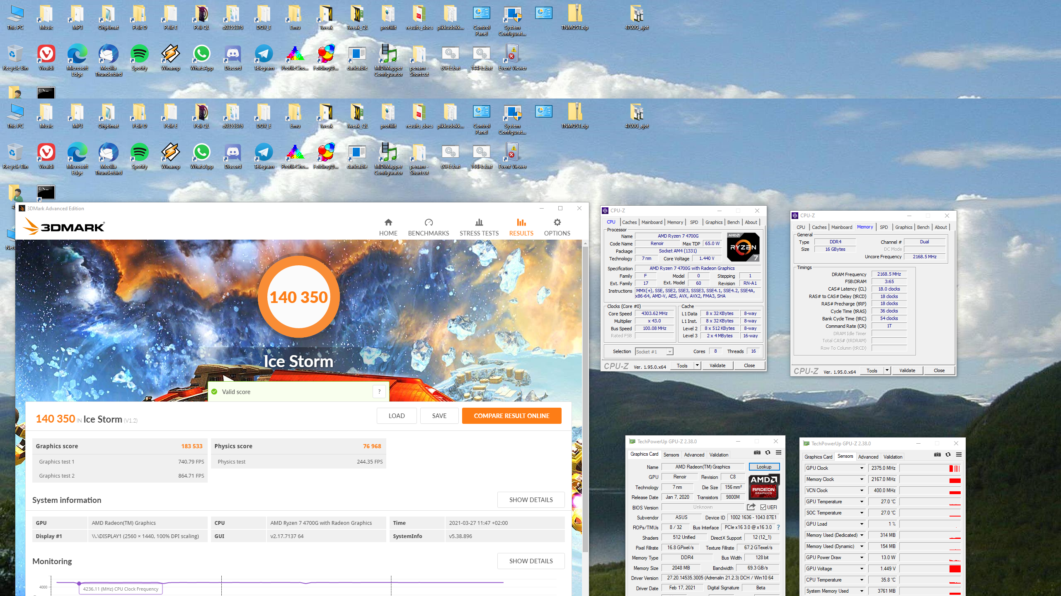Open the Memory Clock sensor dropdown

(x=862, y=479)
